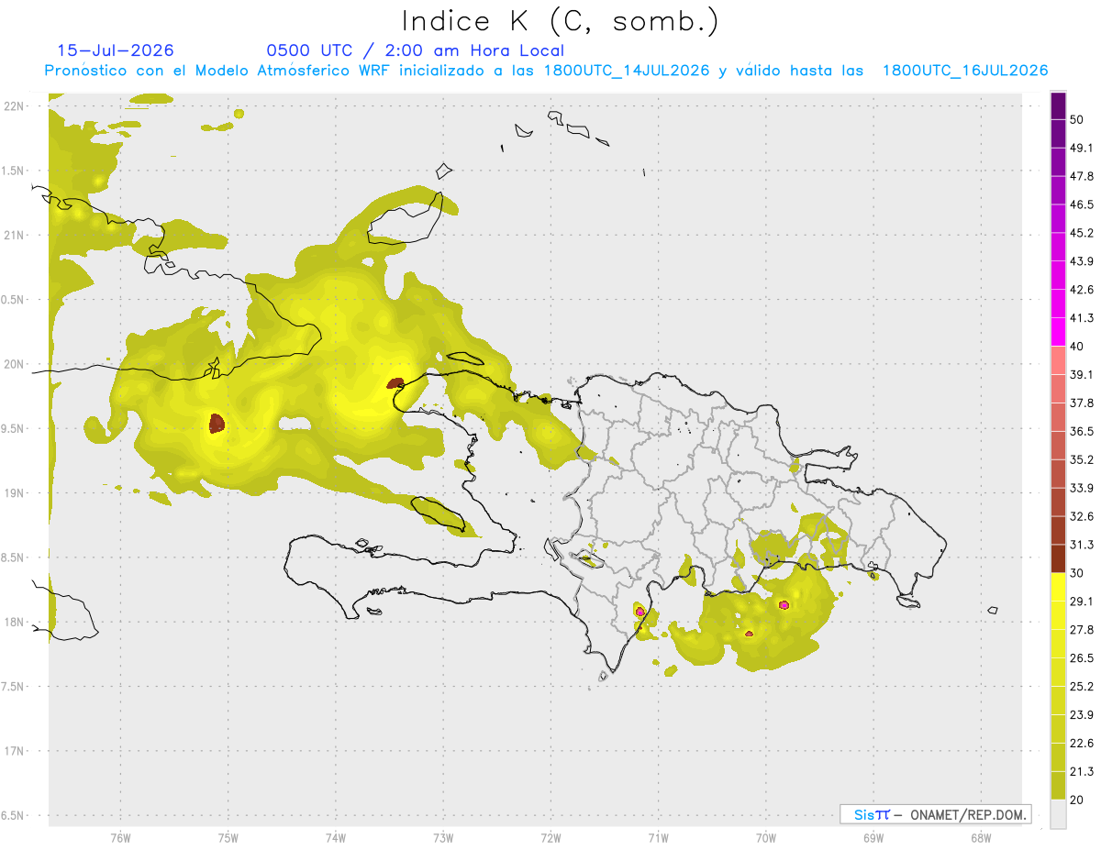Click the longitude label "75W"
Screen dimensions: 1101x850
[x=228, y=838]
